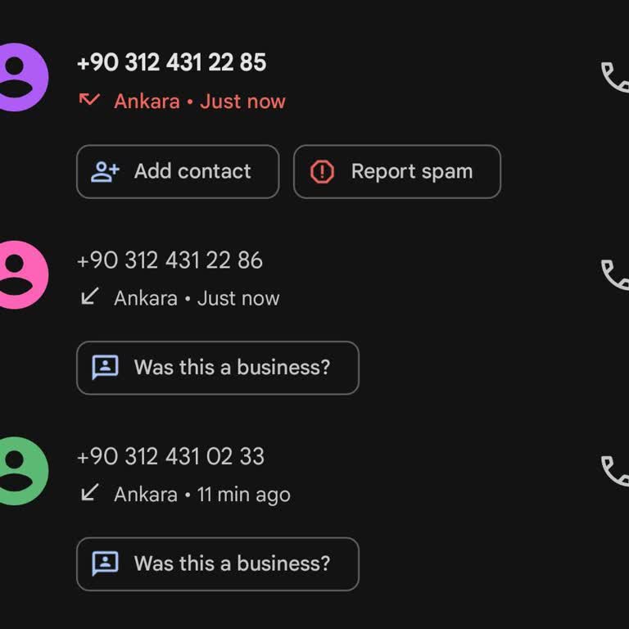Click incoming-call arrow next to Ankara • 11 min ago
Viewport: 629px width, 629px height.
point(89,493)
